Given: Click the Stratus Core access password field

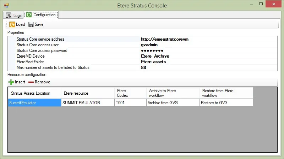Looking at the screenshot, I should pos(152,51).
